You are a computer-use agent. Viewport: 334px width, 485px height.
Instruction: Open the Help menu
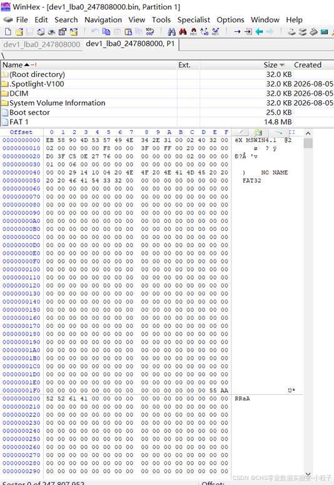(294, 20)
